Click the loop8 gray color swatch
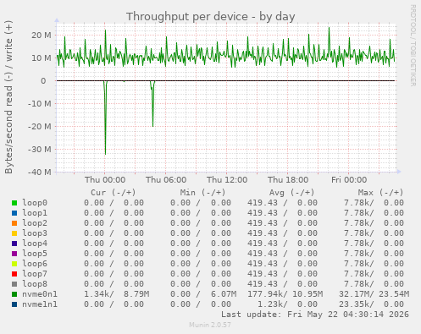Viewport: 421px width, 334px height. tap(14, 284)
